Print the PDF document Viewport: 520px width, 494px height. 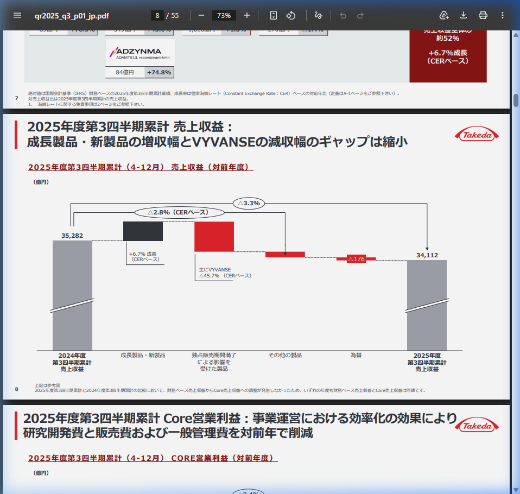point(483,15)
